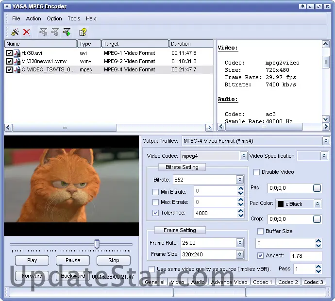Screen dimensions: 335x301
Task: Enable the Max Bitrate checkbox
Action: point(155,202)
